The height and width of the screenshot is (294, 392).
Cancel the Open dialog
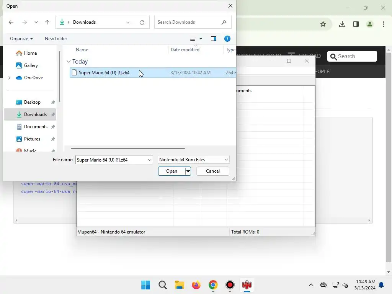pos(213,171)
